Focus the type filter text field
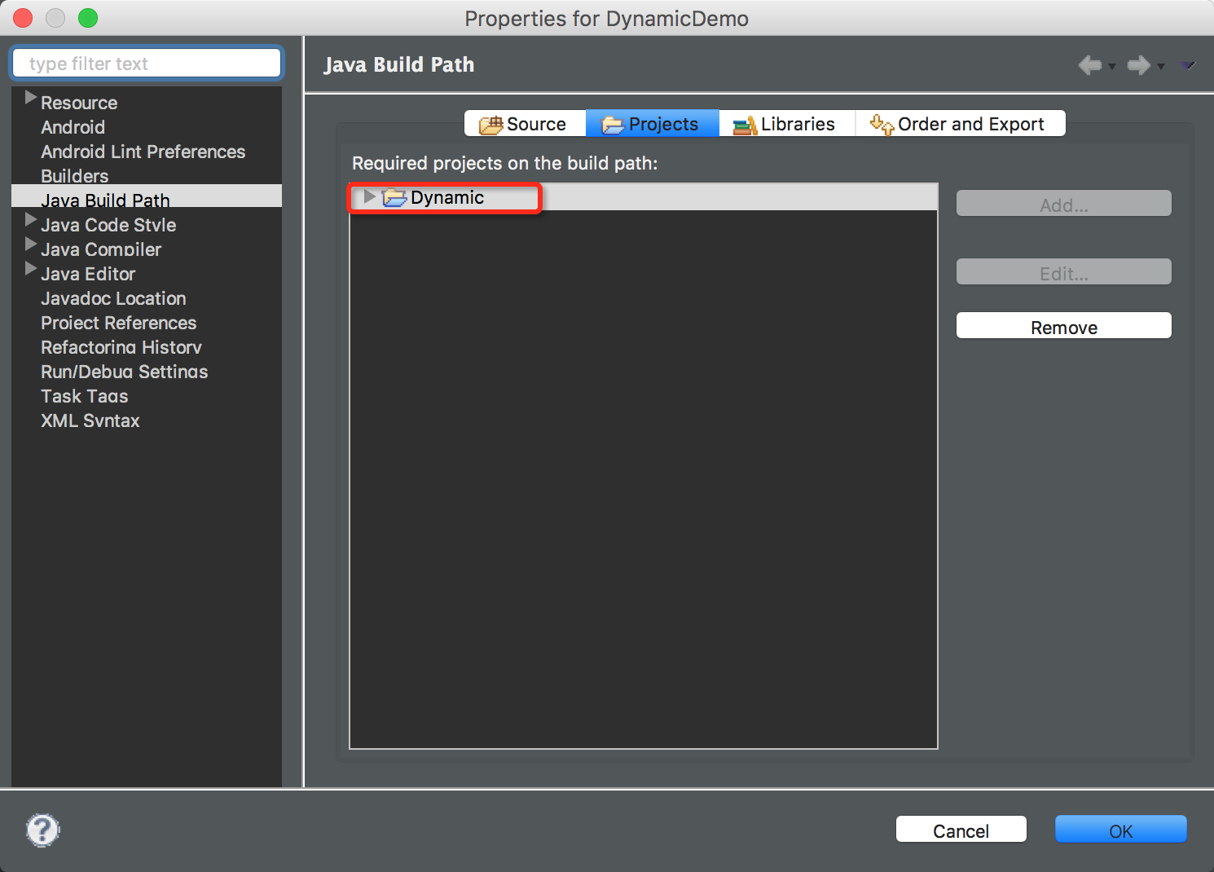1214x872 pixels. point(147,64)
